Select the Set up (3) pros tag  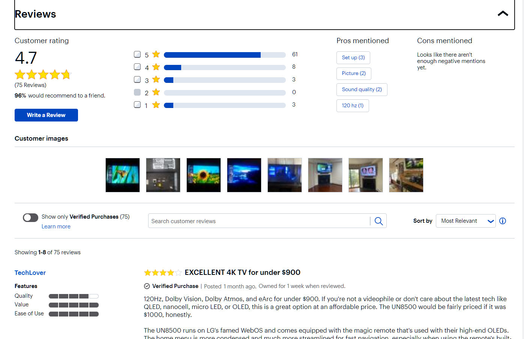(x=353, y=58)
